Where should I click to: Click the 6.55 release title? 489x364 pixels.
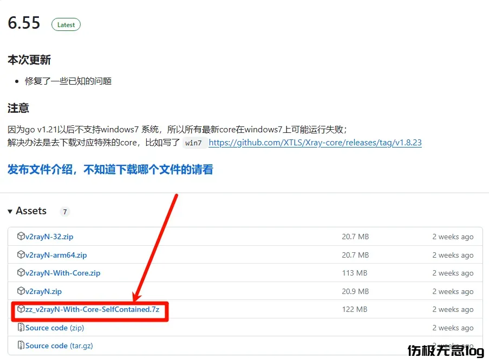(x=24, y=23)
